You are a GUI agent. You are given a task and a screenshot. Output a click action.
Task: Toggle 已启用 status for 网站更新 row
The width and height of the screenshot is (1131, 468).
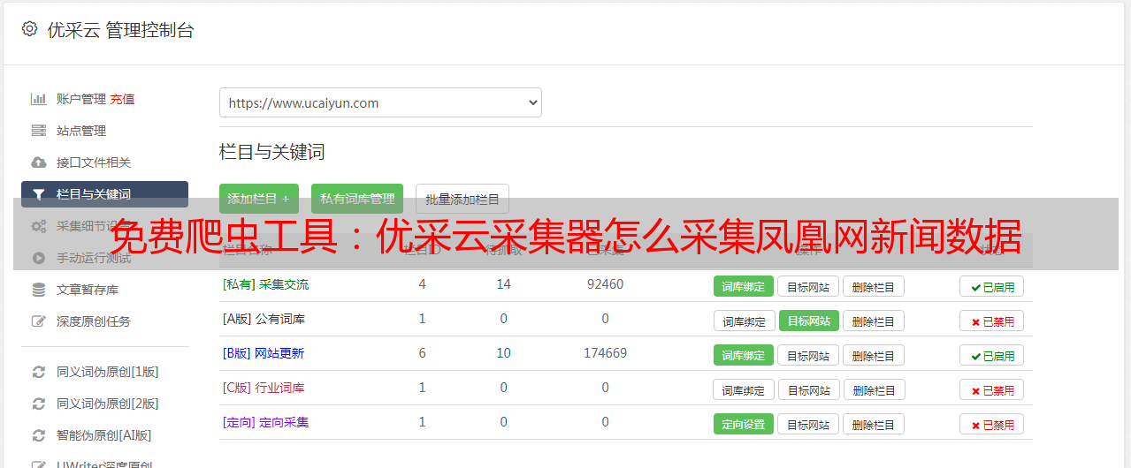[x=992, y=355]
